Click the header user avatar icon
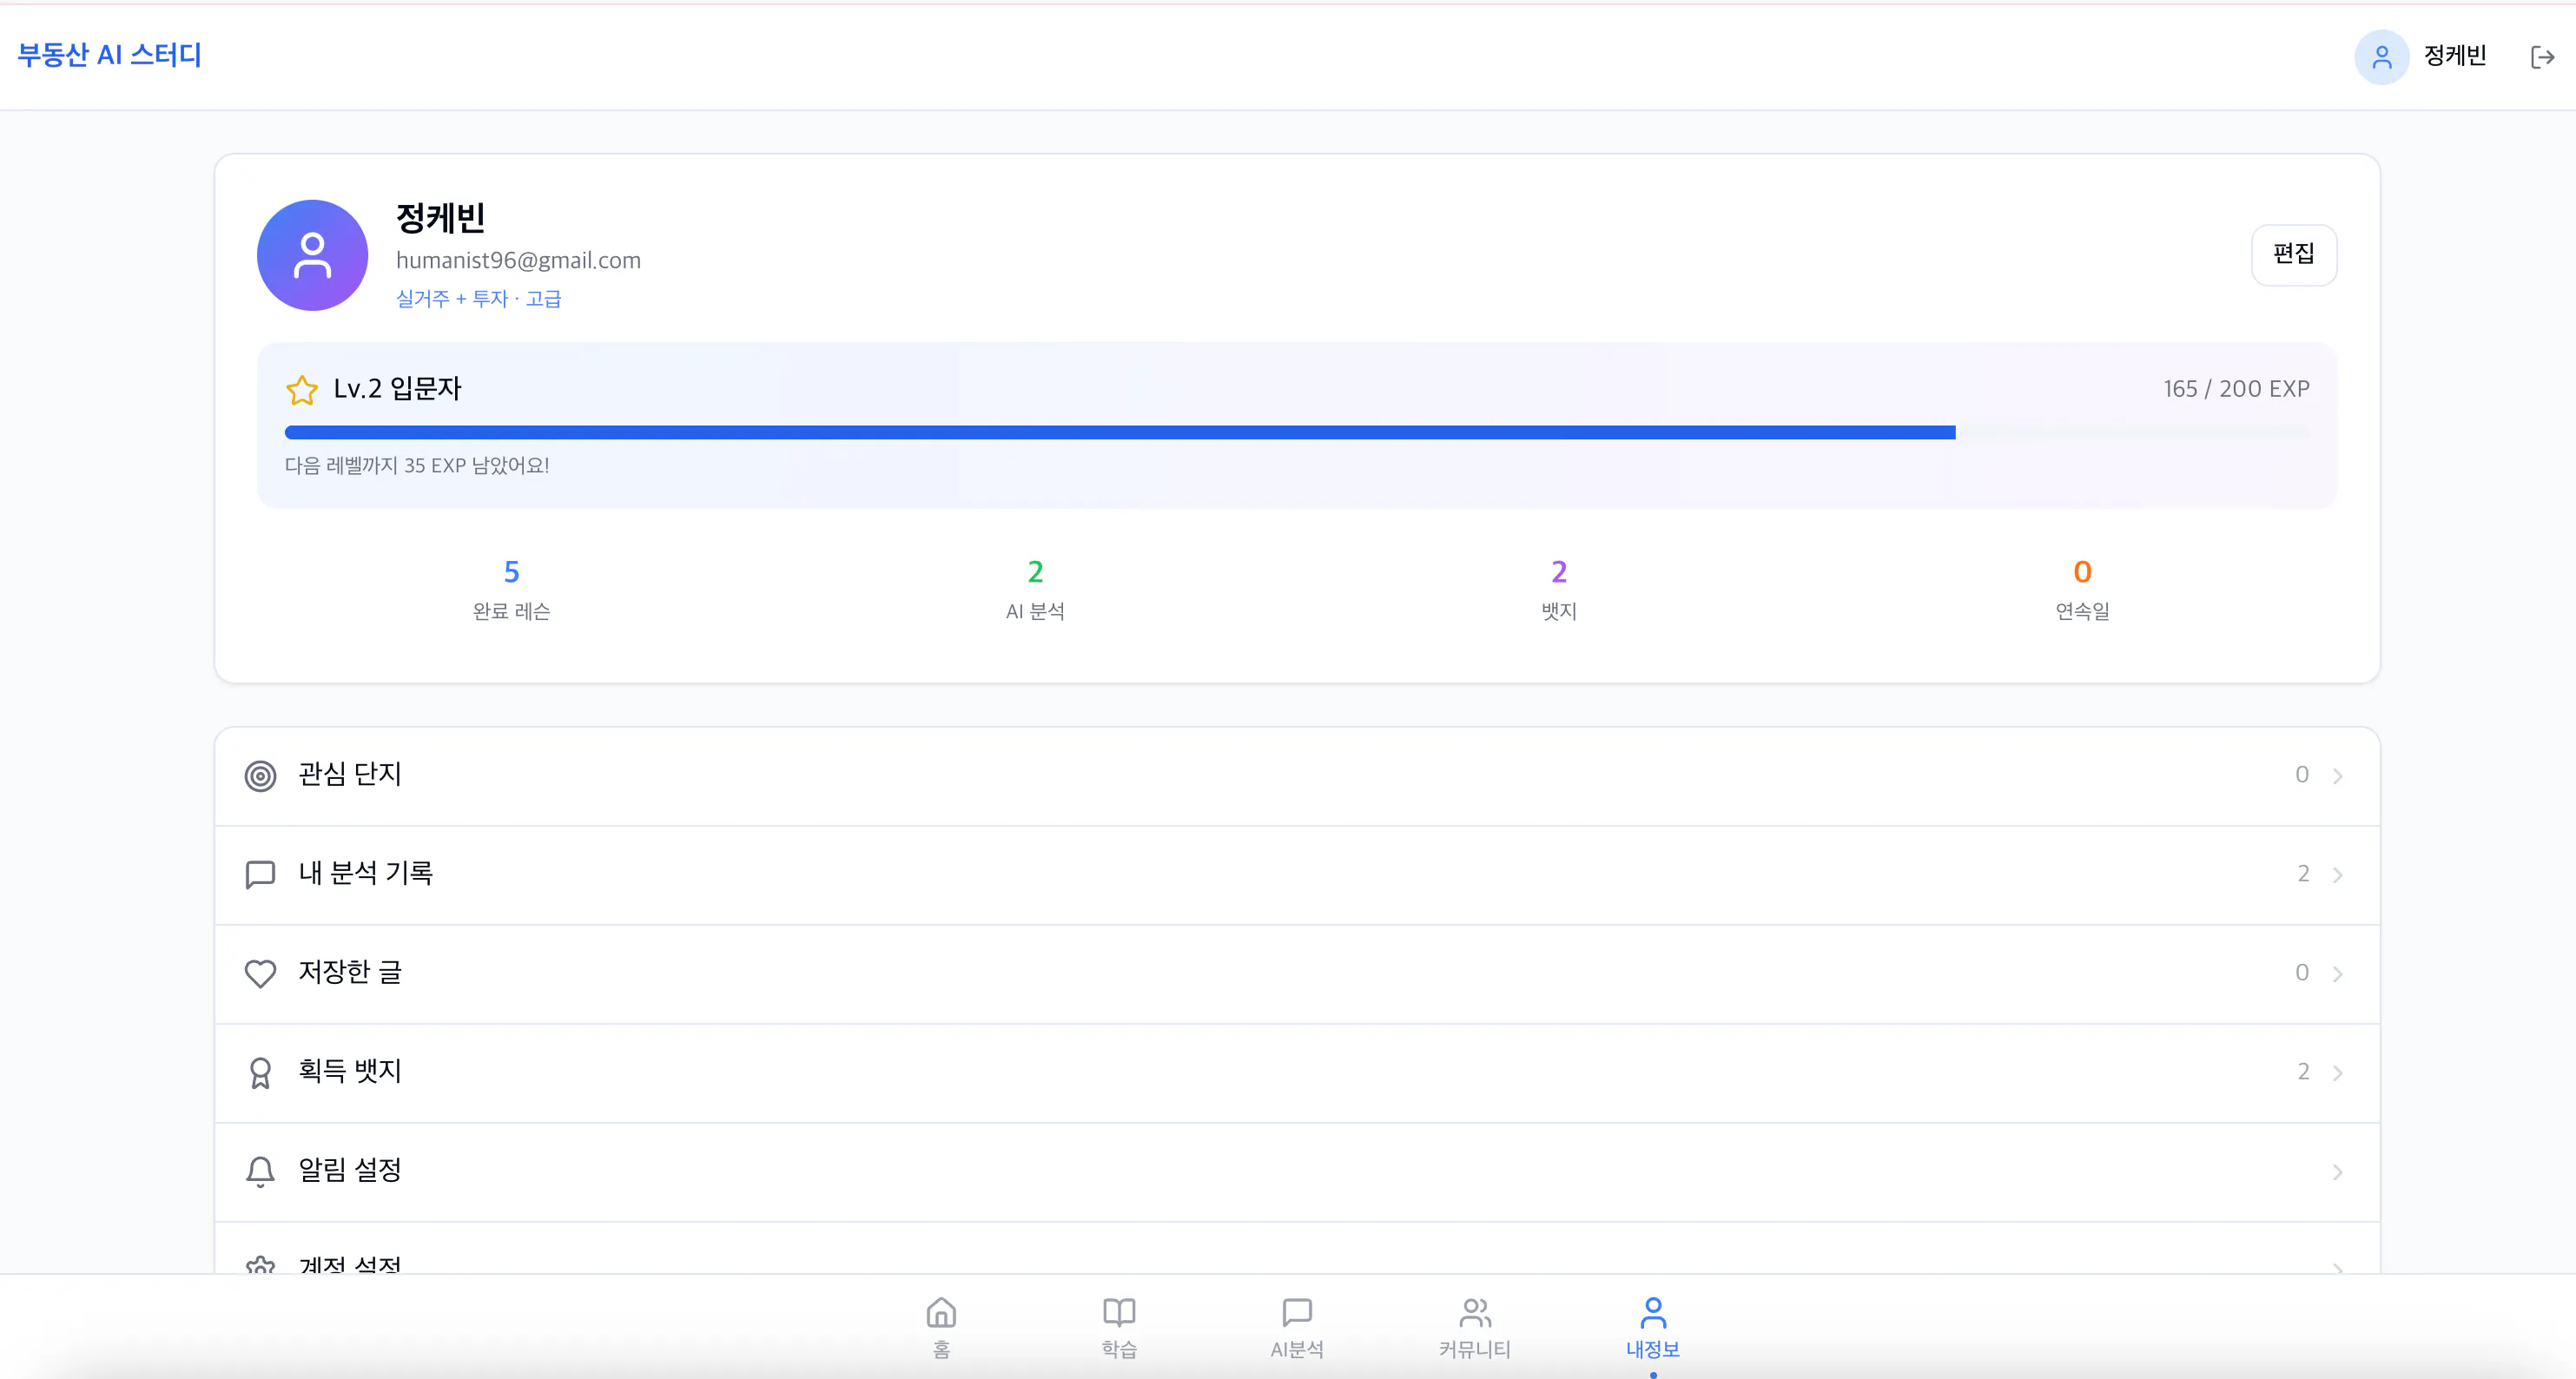2576x1379 pixels. (2381, 57)
